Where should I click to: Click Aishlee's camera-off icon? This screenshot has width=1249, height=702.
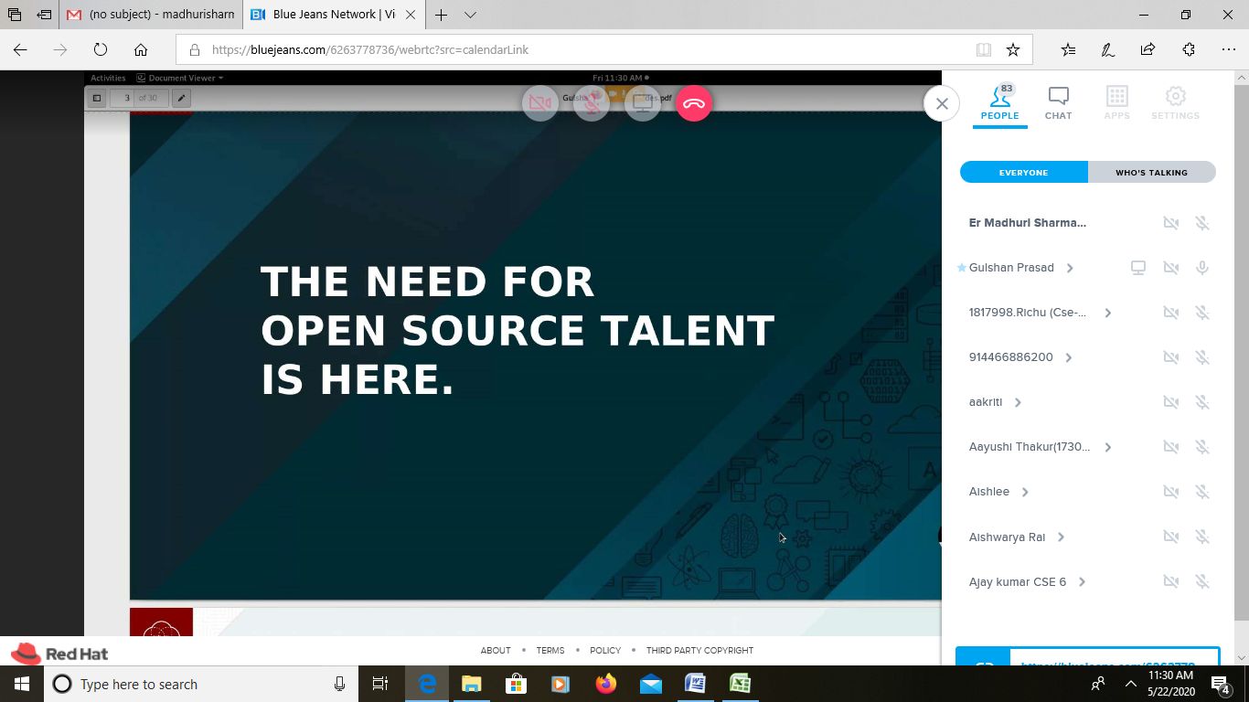1170,492
